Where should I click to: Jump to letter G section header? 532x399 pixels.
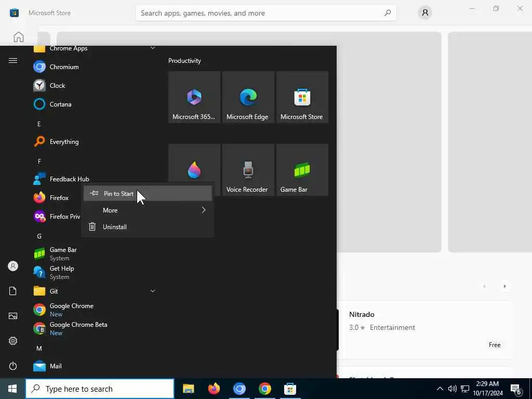(x=39, y=236)
